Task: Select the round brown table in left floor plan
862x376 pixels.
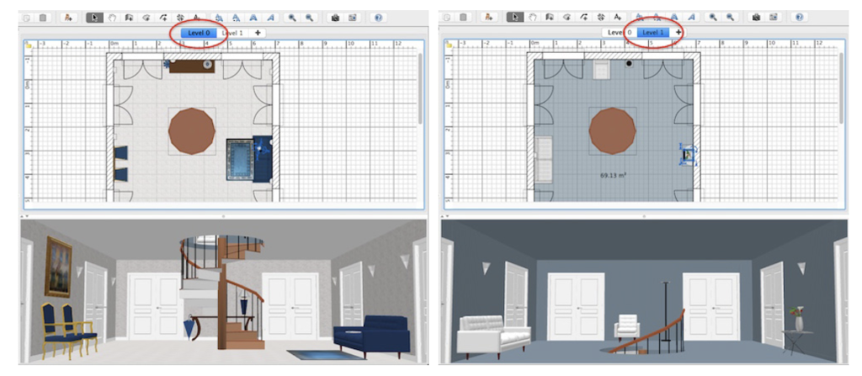Action: pos(191,130)
